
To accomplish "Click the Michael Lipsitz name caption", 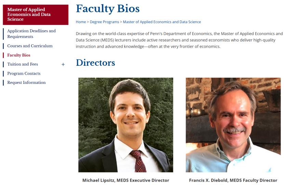I will (x=126, y=180).
